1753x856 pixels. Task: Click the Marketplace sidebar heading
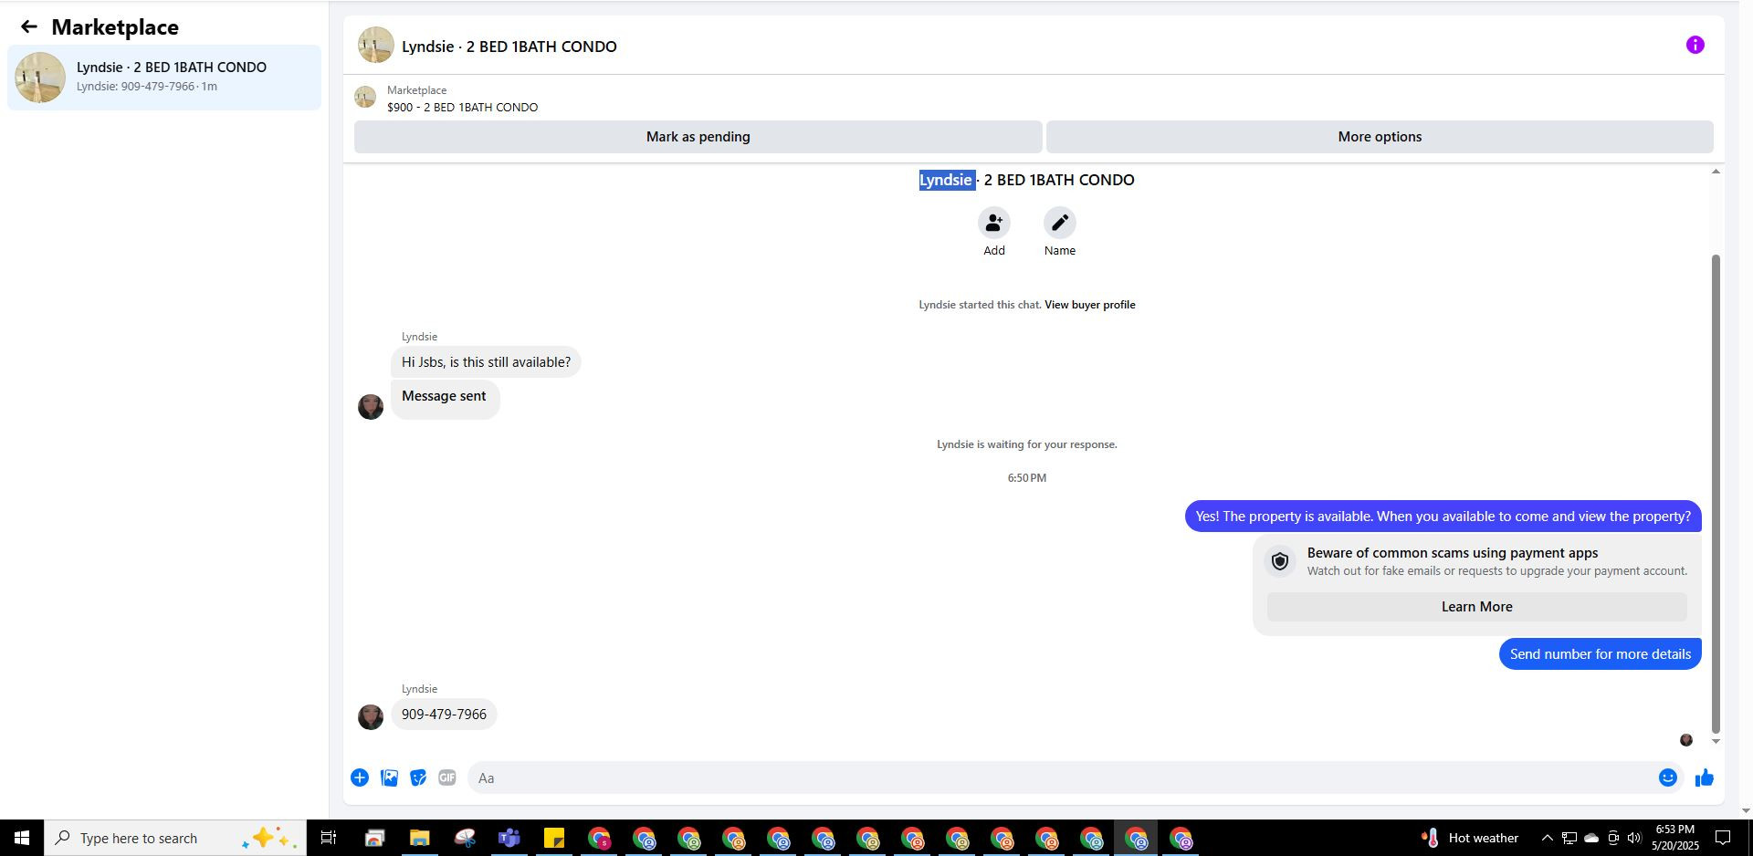(115, 27)
